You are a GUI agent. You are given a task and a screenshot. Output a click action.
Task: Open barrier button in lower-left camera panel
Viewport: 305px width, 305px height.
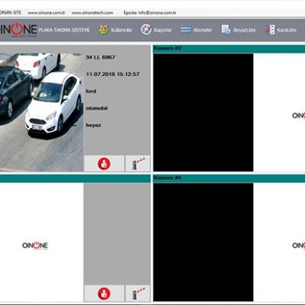(x=137, y=294)
